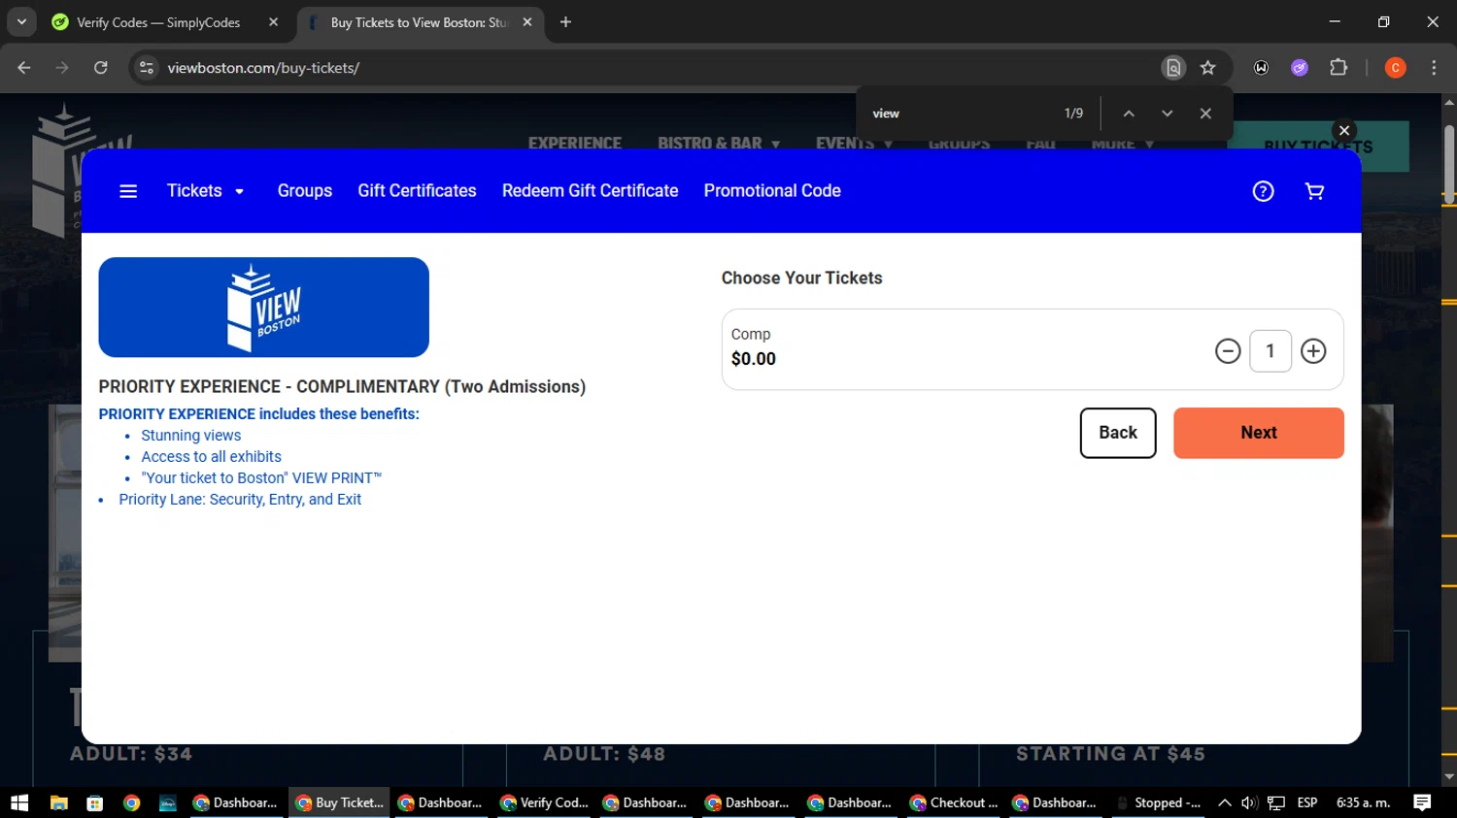Open the Chrome three-dot menu

(1434, 68)
